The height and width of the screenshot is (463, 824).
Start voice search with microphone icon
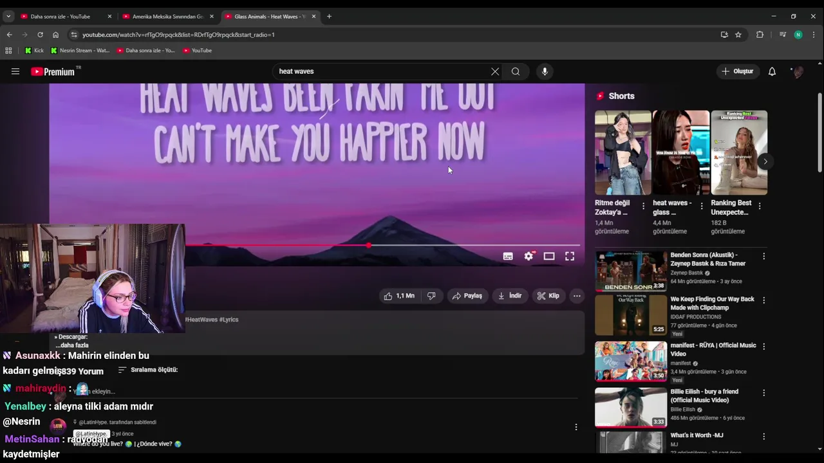tap(545, 71)
